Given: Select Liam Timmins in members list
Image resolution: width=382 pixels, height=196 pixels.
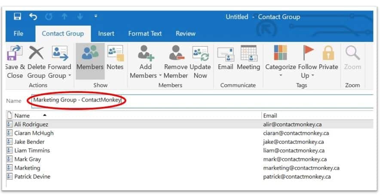Looking at the screenshot, I should pyautogui.click(x=32, y=151).
